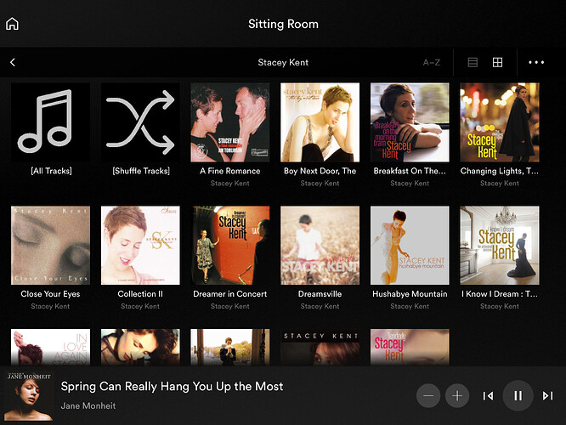Open I Know I Dream album cover
The width and height of the screenshot is (566, 425).
point(500,245)
